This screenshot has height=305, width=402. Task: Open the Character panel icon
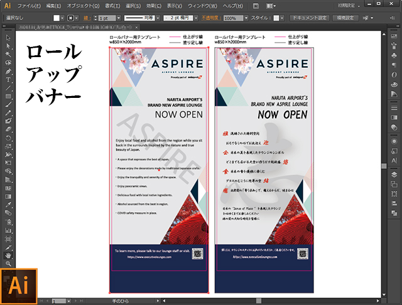[x=394, y=161]
